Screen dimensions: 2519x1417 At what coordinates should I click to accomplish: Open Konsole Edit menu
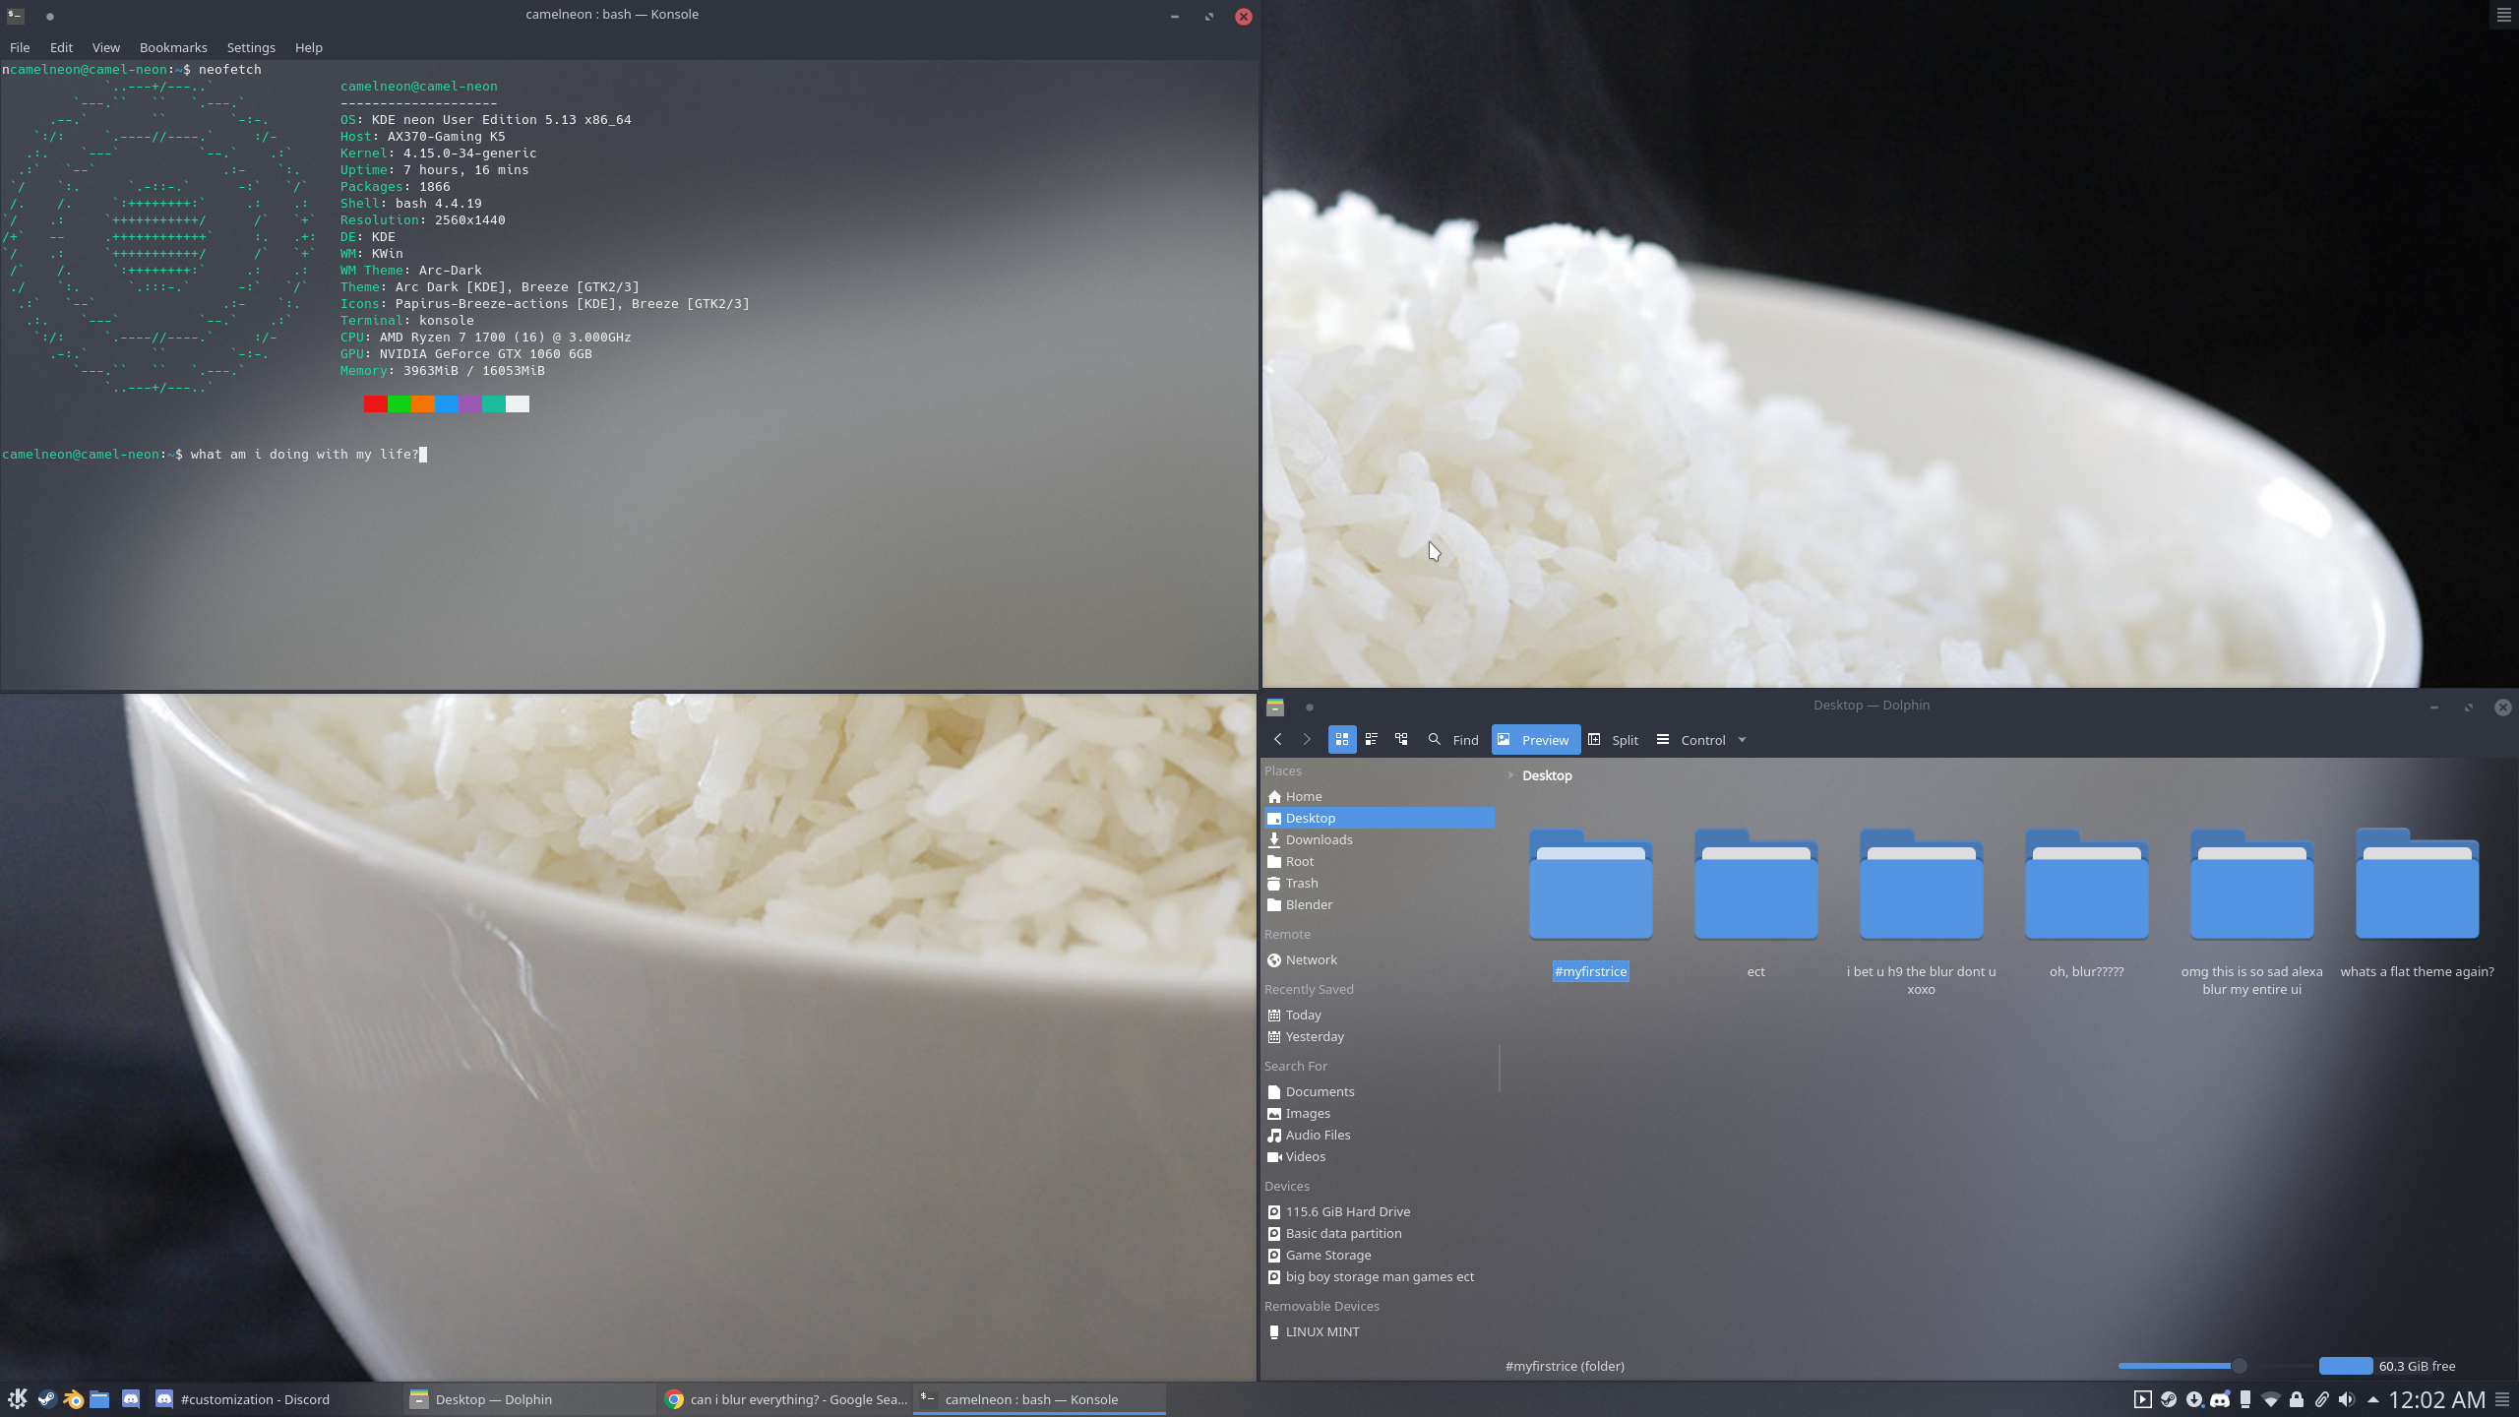coord(61,47)
